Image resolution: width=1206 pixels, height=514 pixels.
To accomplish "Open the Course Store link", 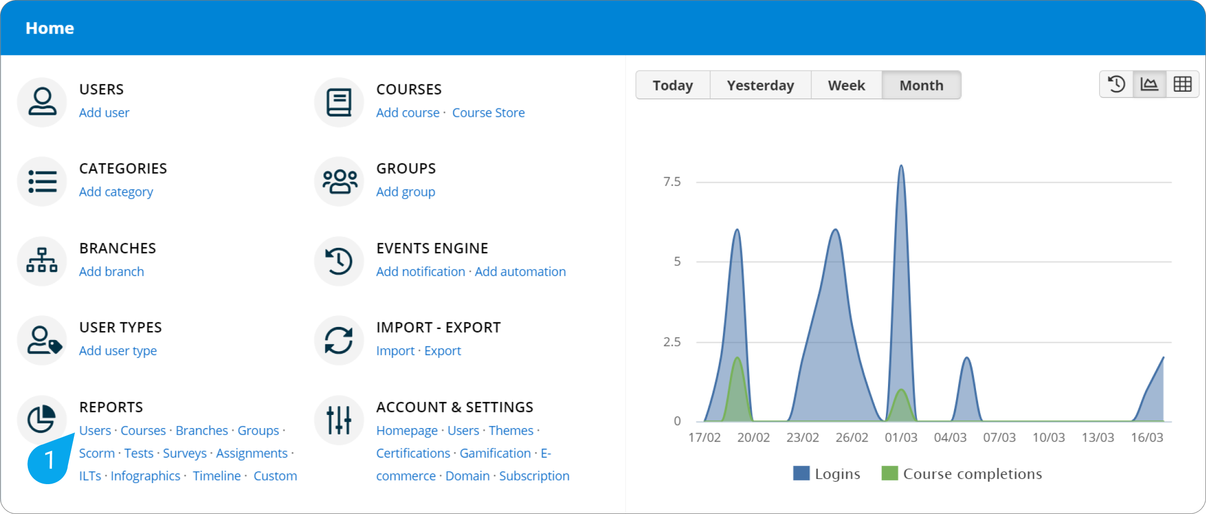I will click(x=488, y=113).
